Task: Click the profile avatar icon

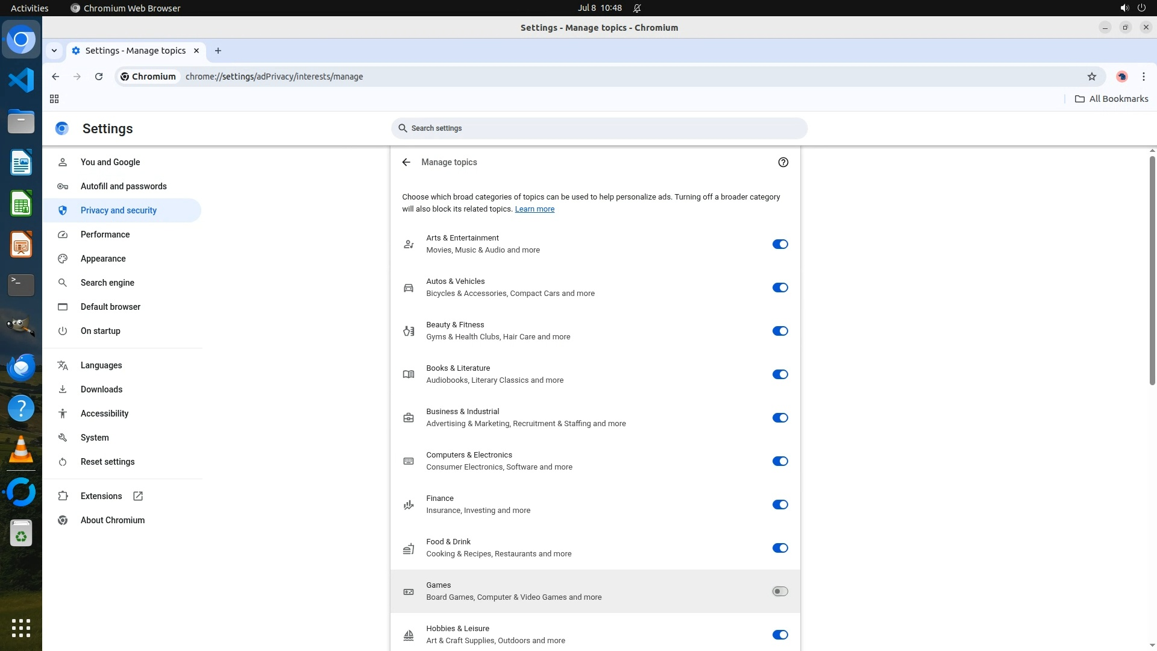Action: [1121, 77]
